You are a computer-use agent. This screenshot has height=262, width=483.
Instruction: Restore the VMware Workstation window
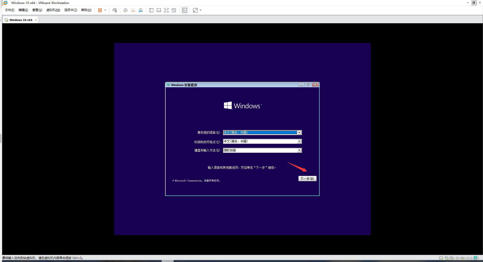[474, 3]
